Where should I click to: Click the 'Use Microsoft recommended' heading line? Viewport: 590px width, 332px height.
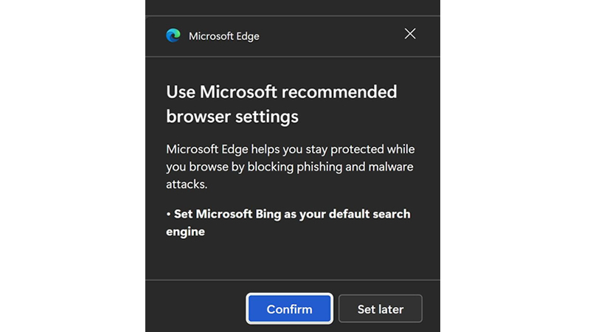pos(281,92)
